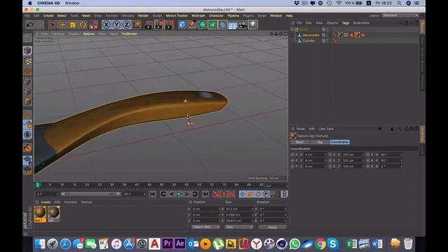The height and width of the screenshot is (252, 448).
Task: Open the ProRender viewport menu
Action: point(129,34)
